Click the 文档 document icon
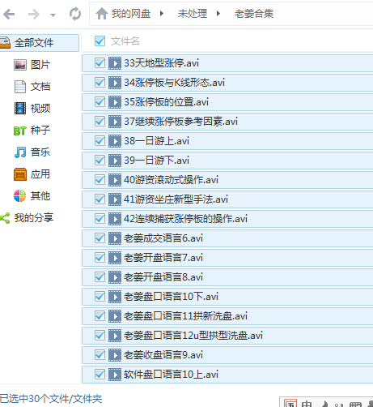373x407 pixels. pos(20,87)
